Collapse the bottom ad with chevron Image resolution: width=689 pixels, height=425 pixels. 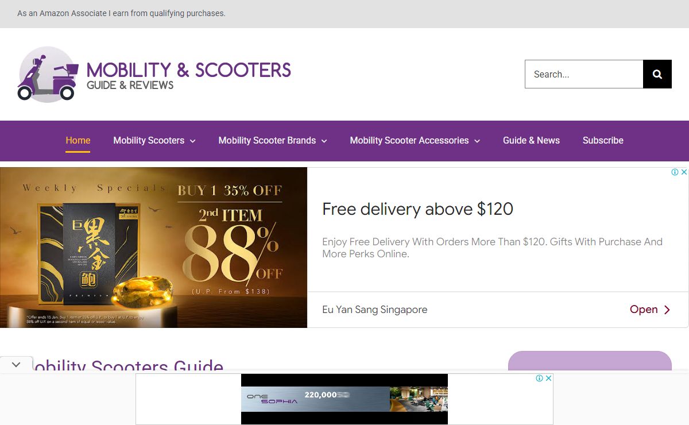pos(16,364)
